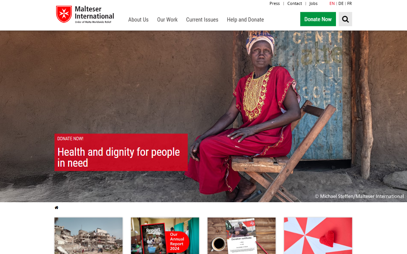Viewport: 407px width, 254px height.
Task: Click the DONATE NOW! label on the hero
Action: [70, 139]
